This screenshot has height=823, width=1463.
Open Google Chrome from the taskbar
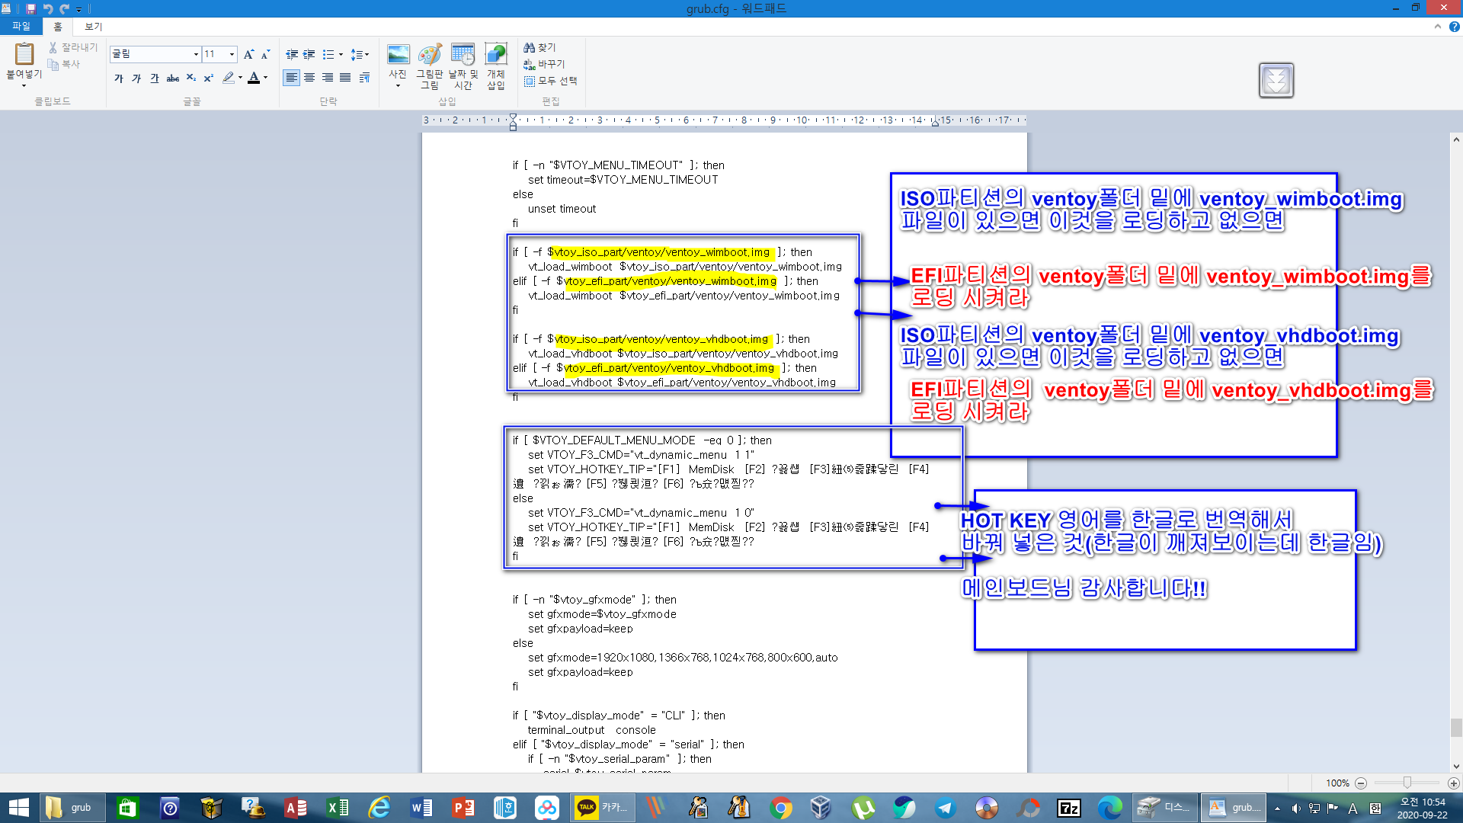click(781, 808)
